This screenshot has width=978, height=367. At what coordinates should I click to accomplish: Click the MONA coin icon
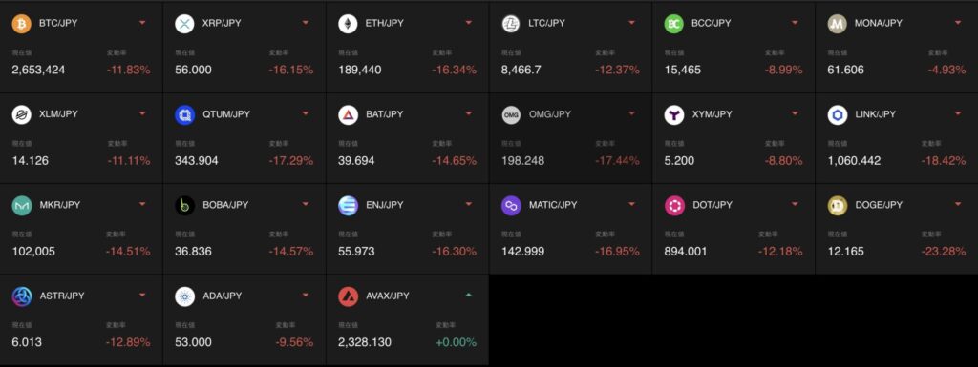coord(838,24)
